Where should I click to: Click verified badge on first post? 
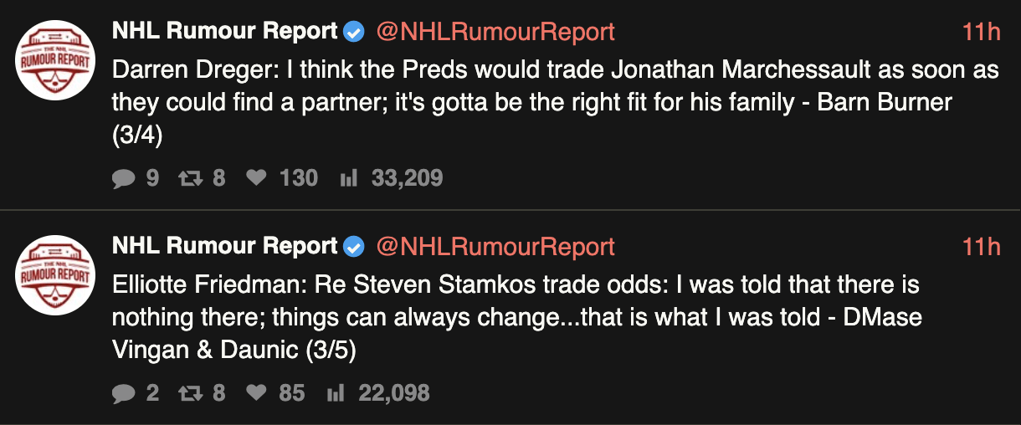[x=354, y=33]
